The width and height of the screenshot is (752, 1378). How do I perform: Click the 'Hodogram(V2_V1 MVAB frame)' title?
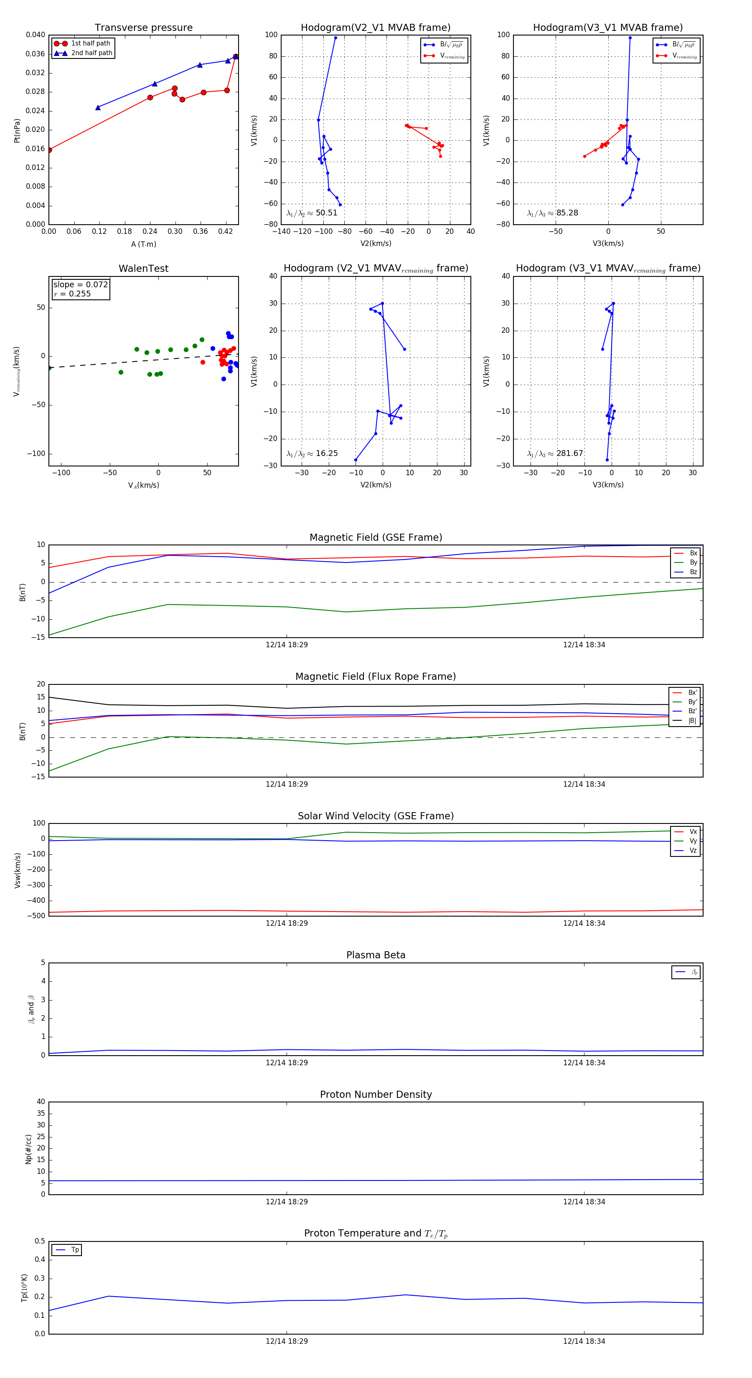(x=376, y=28)
